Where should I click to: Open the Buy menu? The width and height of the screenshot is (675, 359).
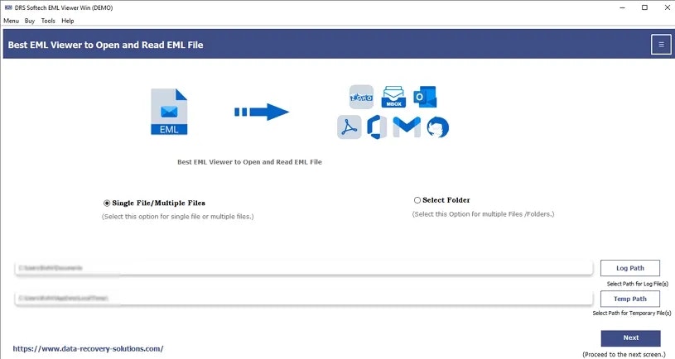point(30,21)
